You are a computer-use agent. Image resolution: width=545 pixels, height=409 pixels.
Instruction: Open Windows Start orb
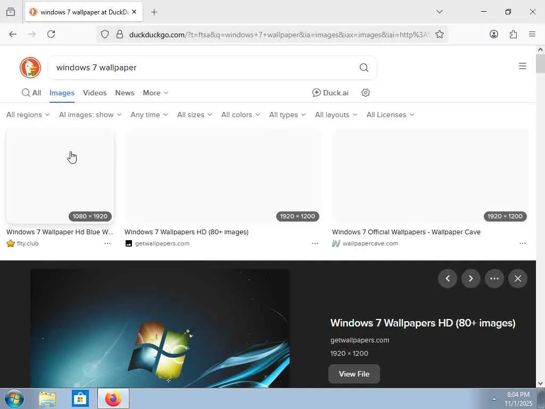coord(14,398)
